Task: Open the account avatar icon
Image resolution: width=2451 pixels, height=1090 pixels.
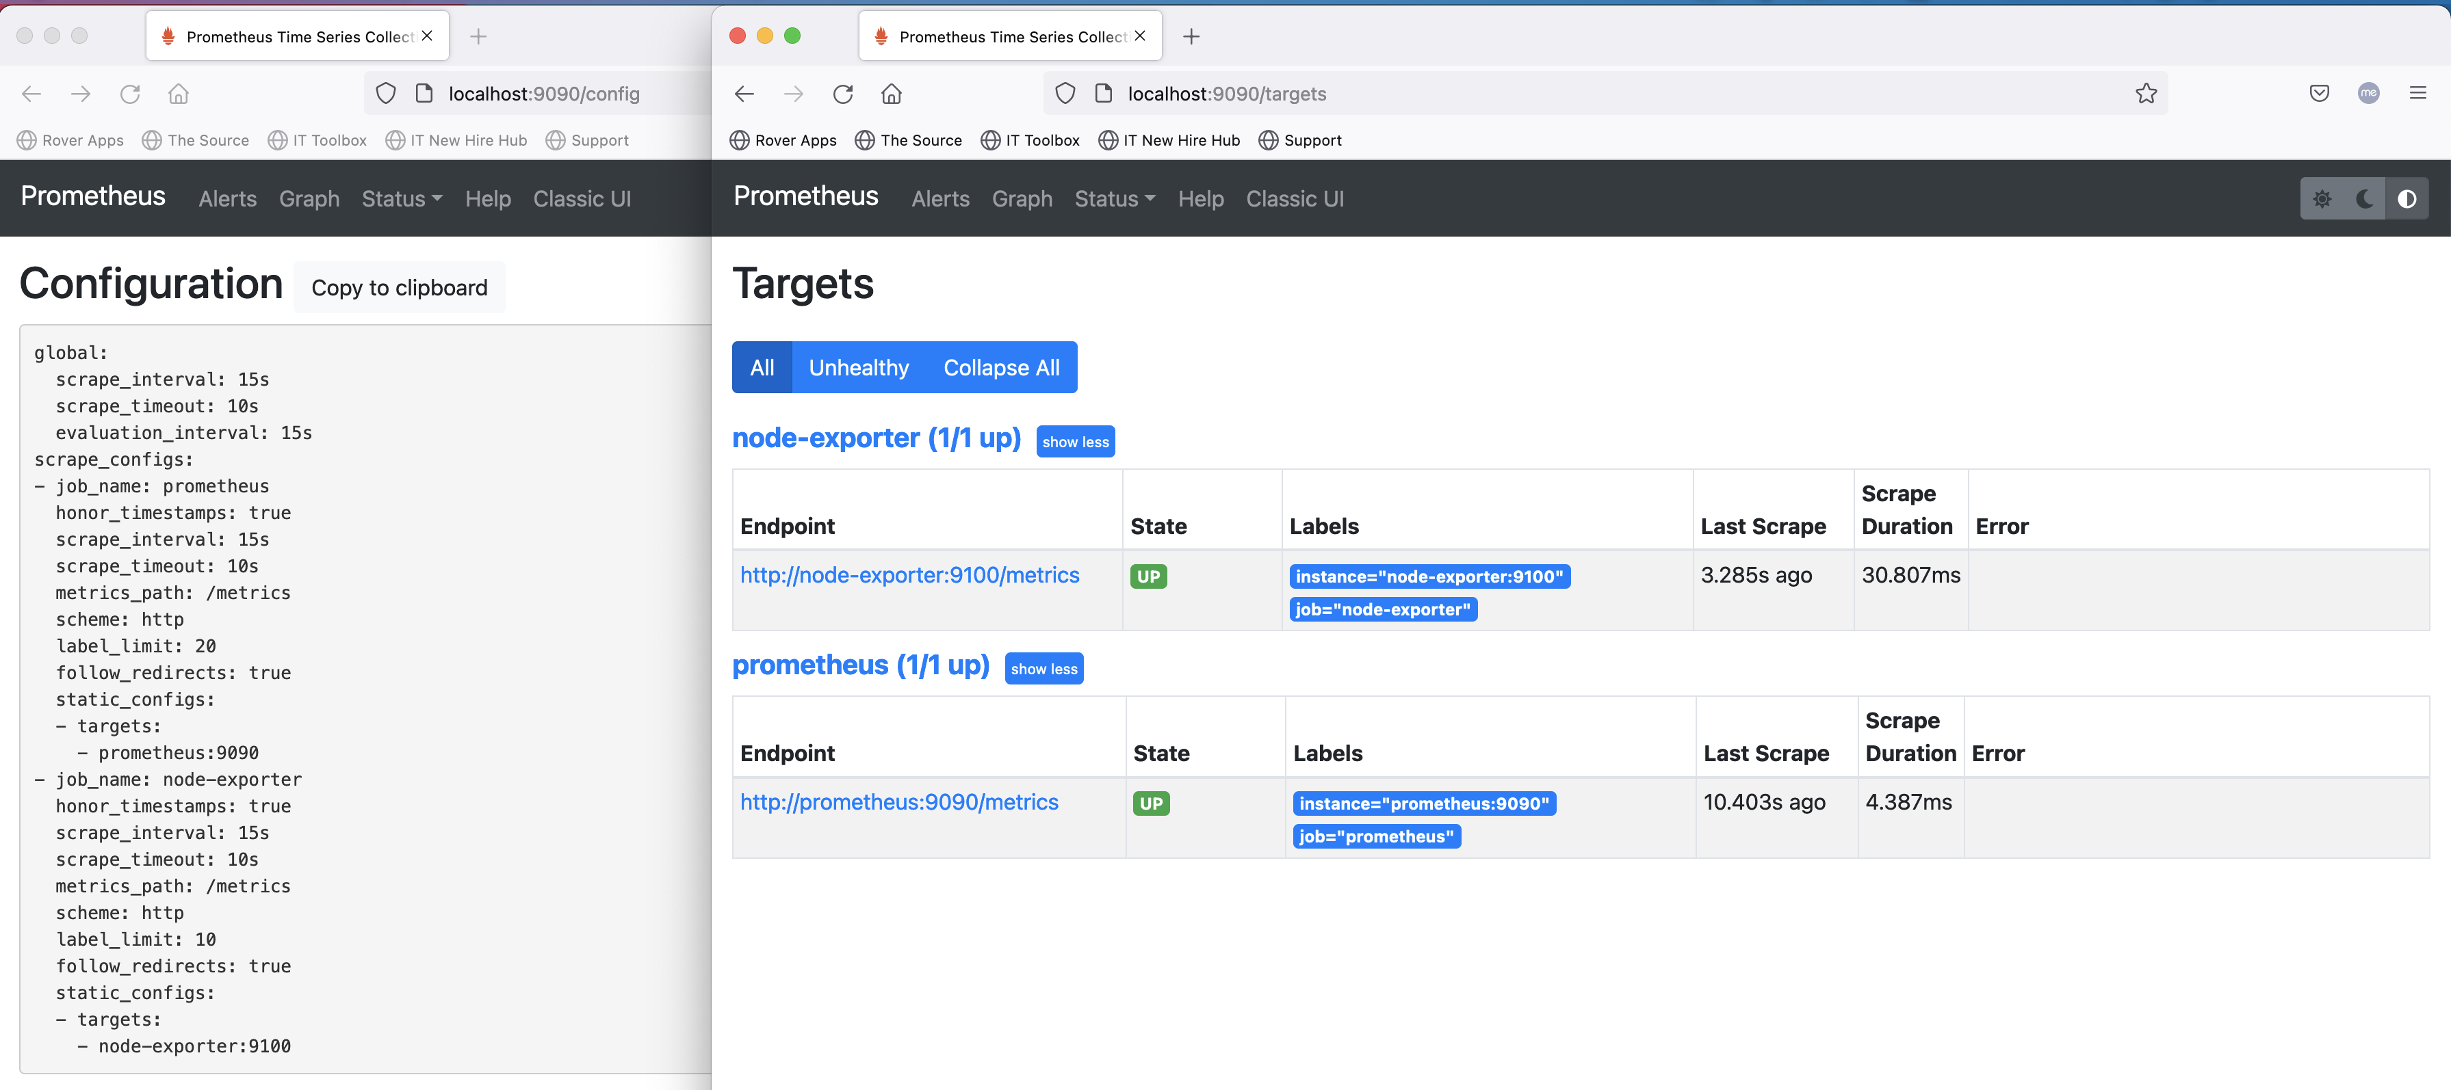Action: 2368,93
